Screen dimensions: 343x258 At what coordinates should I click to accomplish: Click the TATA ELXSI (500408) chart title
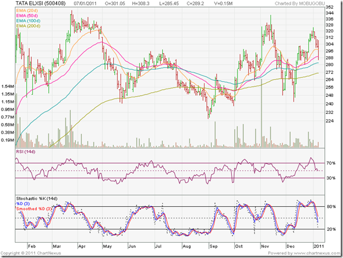[x=41, y=3]
